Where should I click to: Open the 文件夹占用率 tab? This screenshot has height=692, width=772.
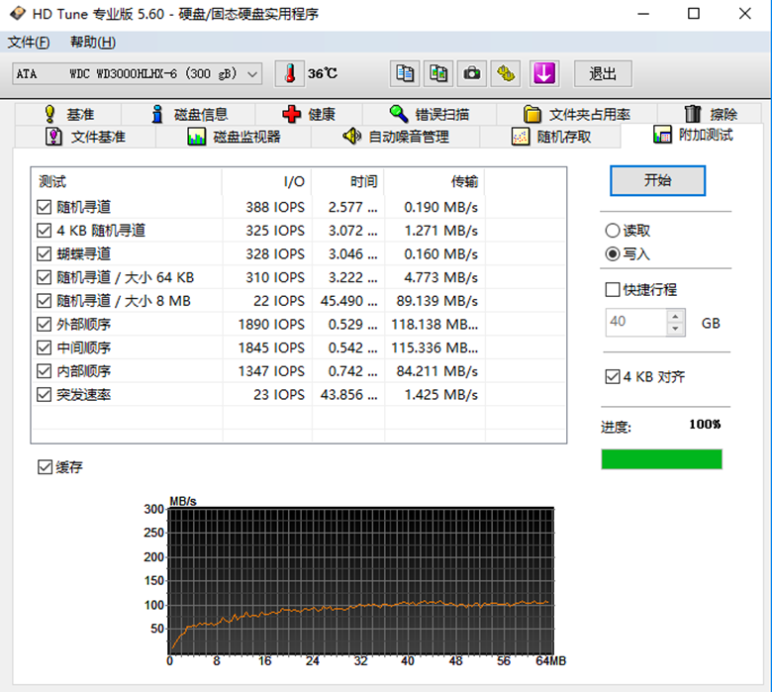pyautogui.click(x=577, y=114)
